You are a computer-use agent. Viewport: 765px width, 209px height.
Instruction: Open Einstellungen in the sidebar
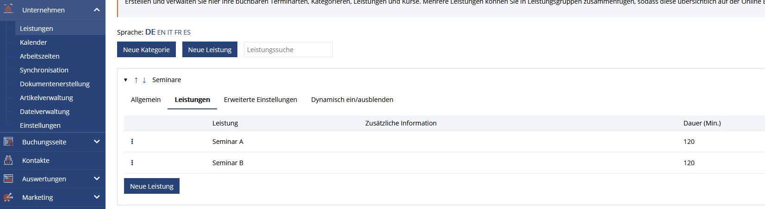(x=40, y=125)
